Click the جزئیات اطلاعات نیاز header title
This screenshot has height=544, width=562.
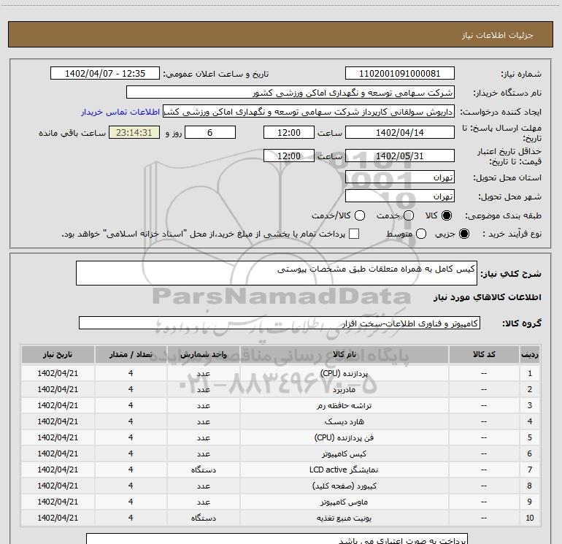click(498, 35)
